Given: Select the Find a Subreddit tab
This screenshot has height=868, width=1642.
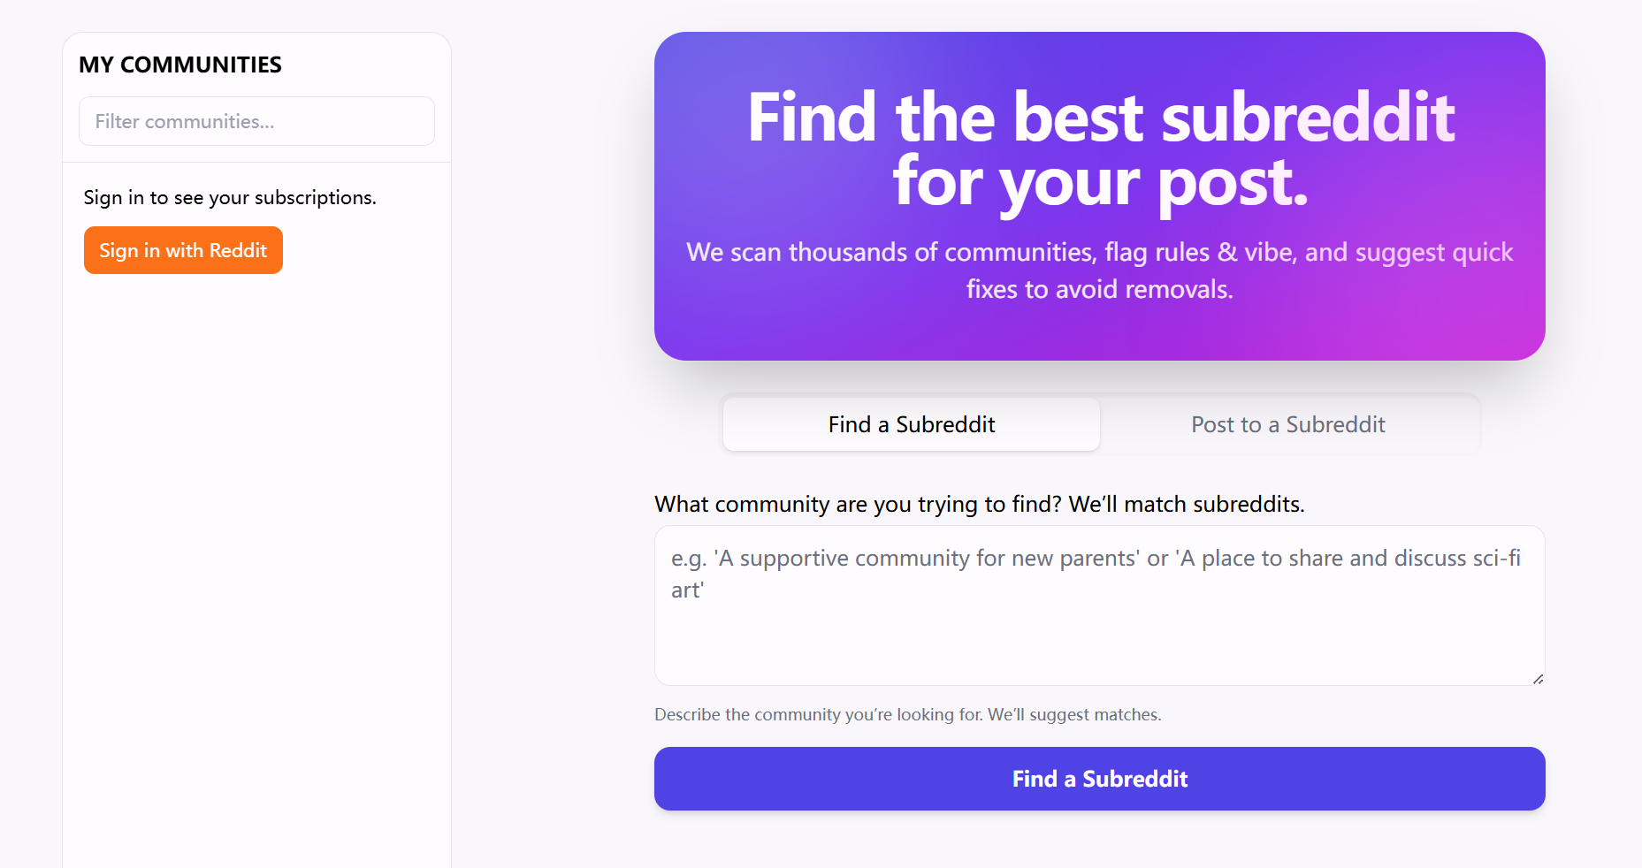Looking at the screenshot, I should pyautogui.click(x=911, y=424).
